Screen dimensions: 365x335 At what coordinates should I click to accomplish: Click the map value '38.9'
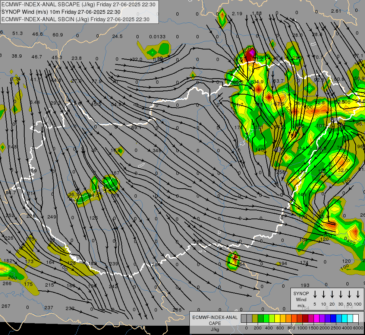click(17, 56)
